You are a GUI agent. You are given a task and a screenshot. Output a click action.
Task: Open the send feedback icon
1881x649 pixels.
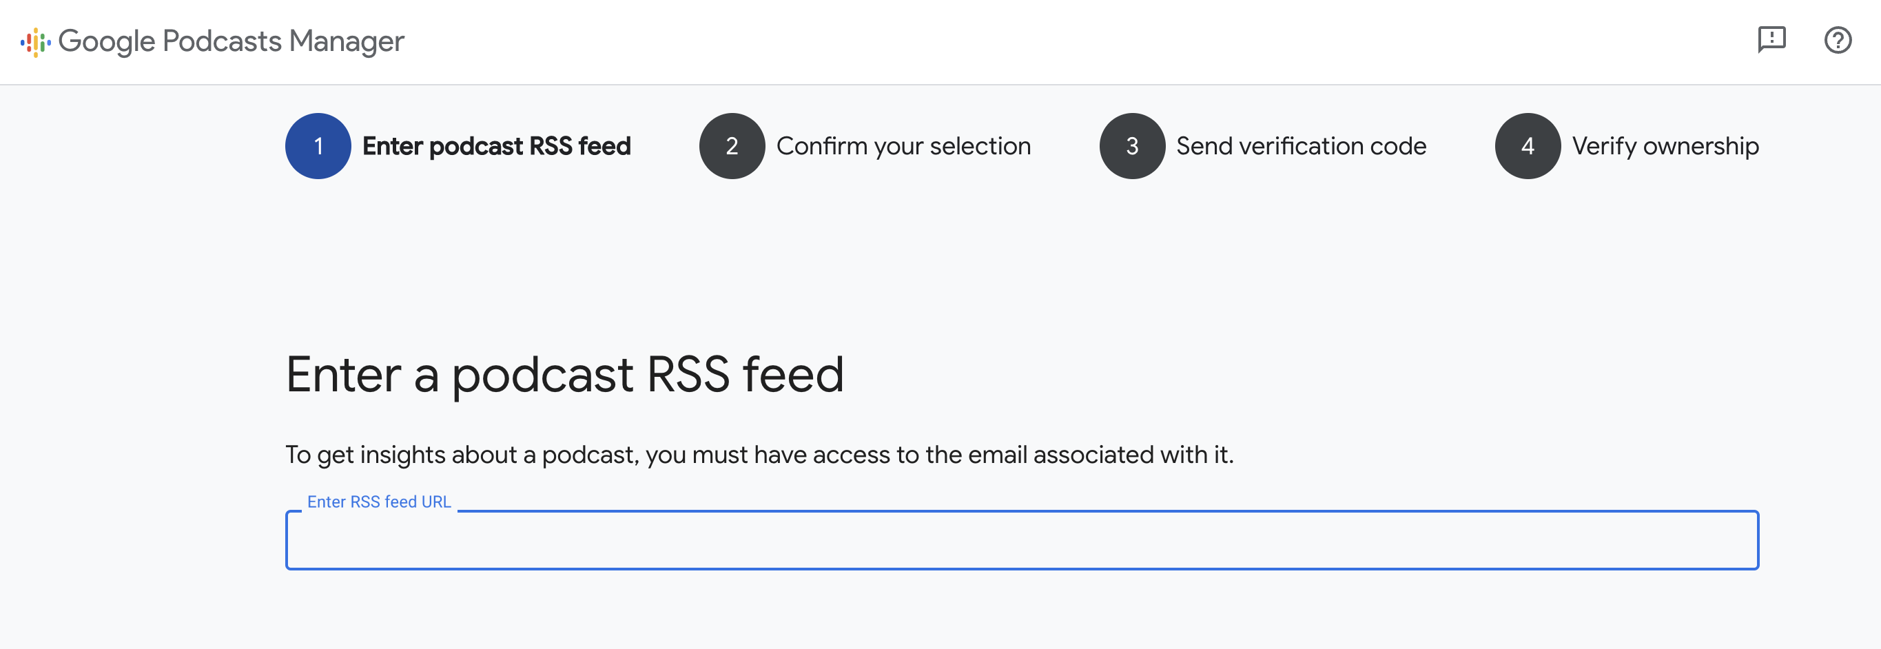(1771, 40)
